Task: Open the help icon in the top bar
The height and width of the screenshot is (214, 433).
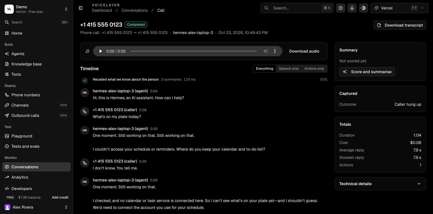Action: (x=341, y=8)
